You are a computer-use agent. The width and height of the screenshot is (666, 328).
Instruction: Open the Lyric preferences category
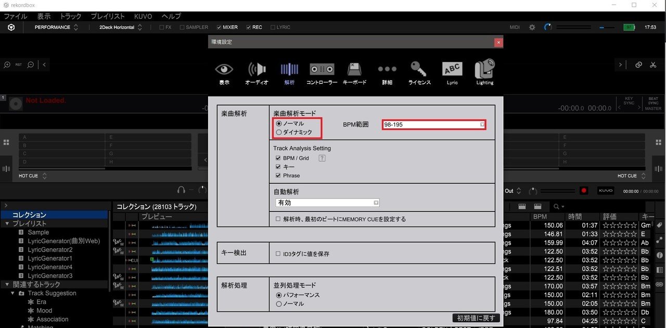coord(452,73)
